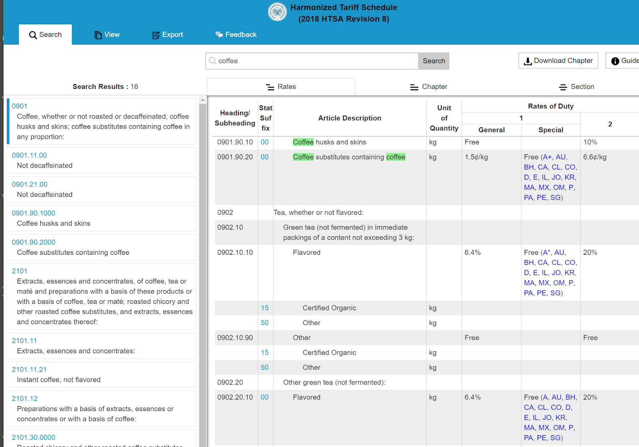639x447 pixels.
Task: Click 'Tea, whether or not flavored:' description
Action: [x=318, y=213]
